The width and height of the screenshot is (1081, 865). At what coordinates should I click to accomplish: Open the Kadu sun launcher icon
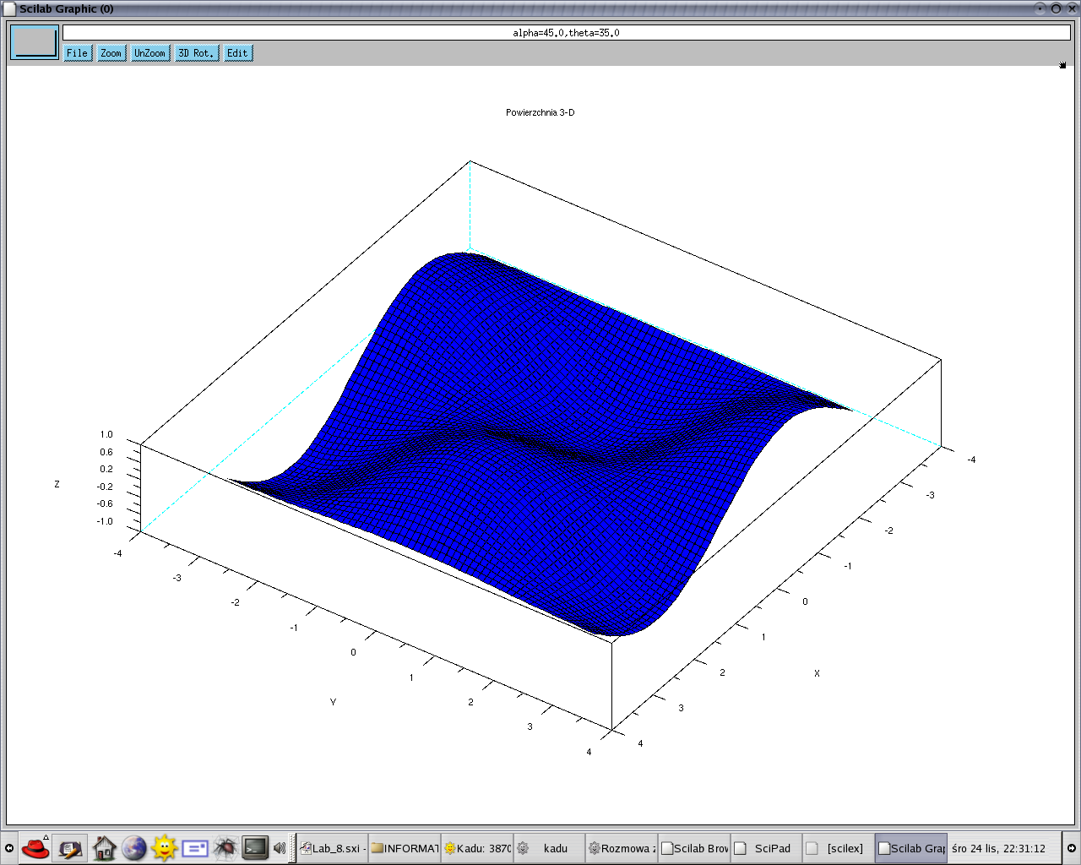165,847
